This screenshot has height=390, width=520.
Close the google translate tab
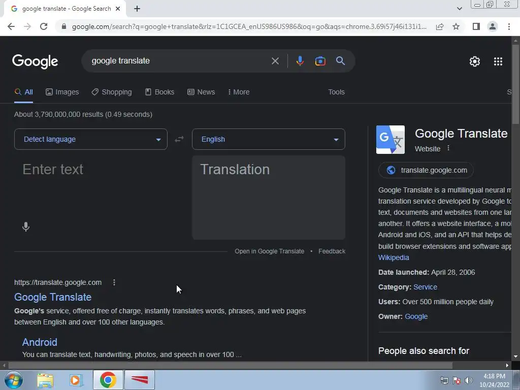tap(118, 9)
